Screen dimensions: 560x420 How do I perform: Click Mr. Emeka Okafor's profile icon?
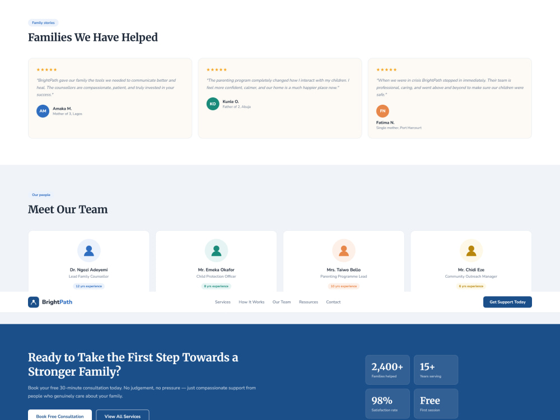click(216, 251)
